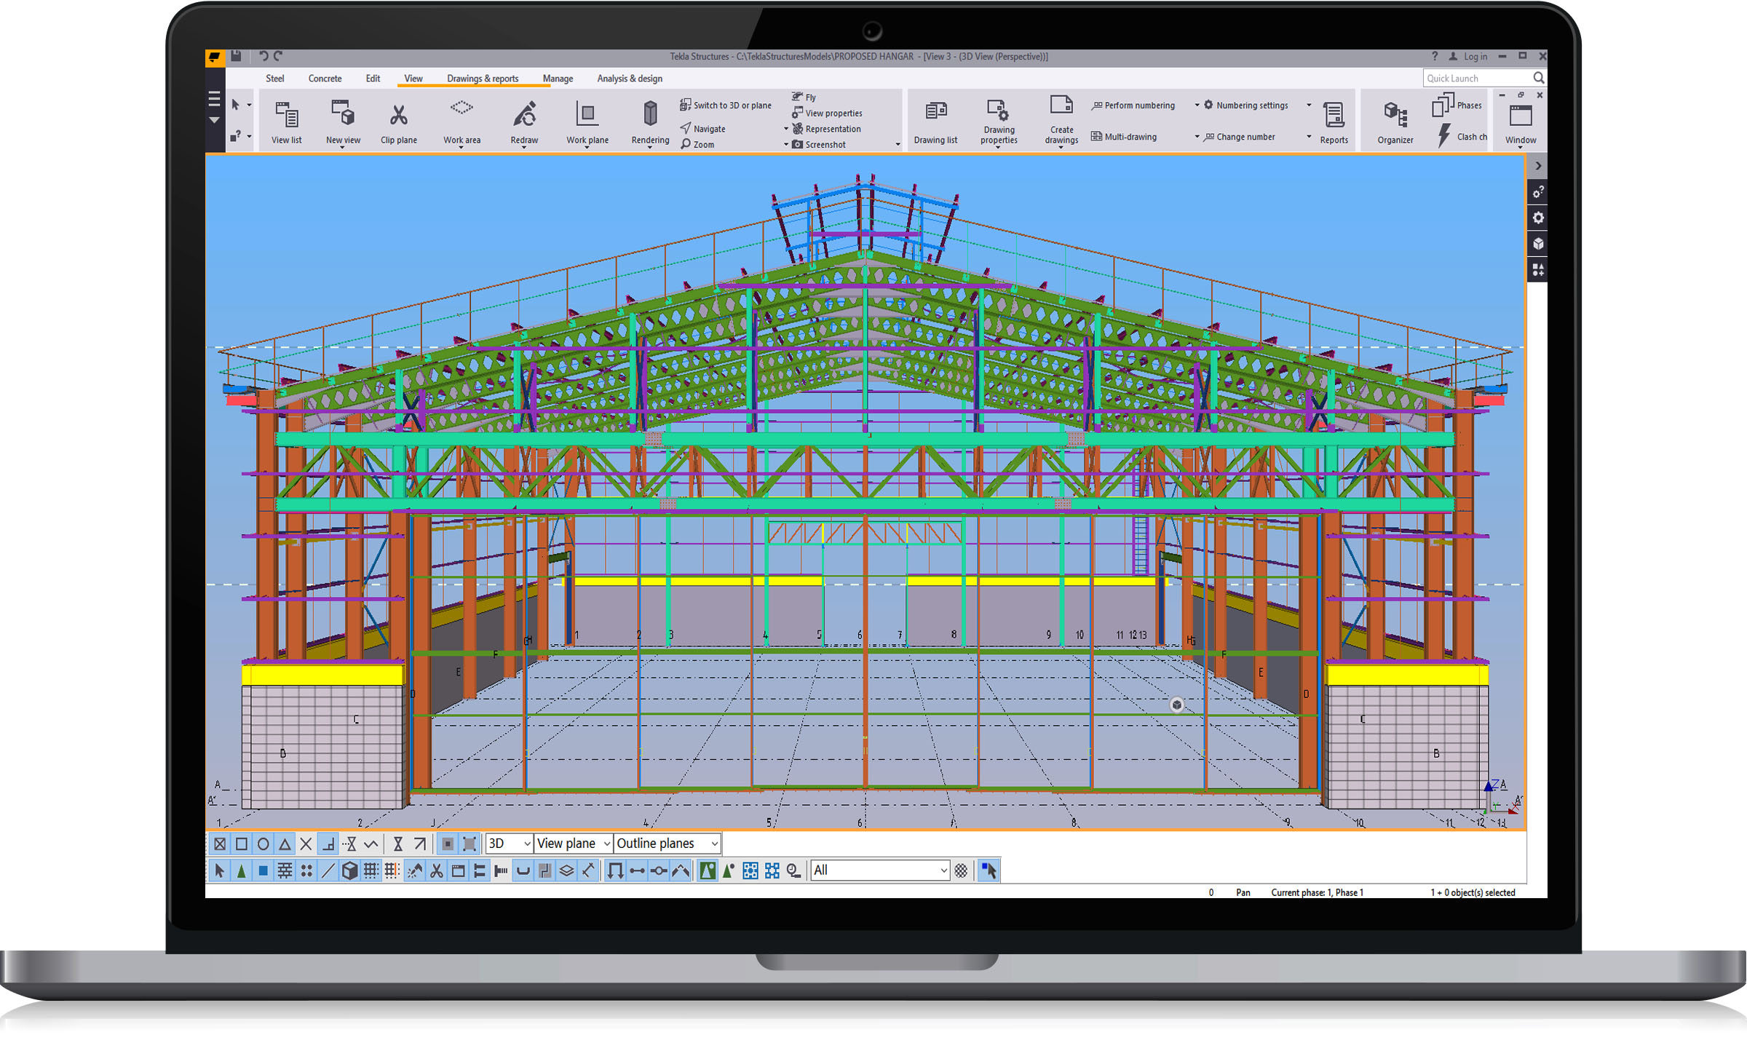Screen dimensions: 1747x1051
Task: Toggle snap to midpoints triangle switch
Action: click(x=285, y=844)
